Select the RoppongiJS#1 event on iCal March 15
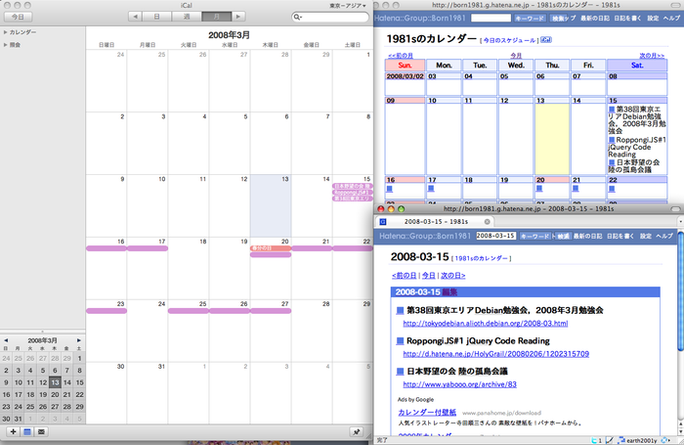Image resolution: width=684 pixels, height=445 pixels. pos(353,192)
